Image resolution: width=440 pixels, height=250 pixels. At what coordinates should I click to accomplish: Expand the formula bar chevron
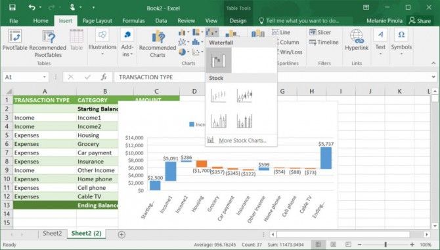coord(433,77)
